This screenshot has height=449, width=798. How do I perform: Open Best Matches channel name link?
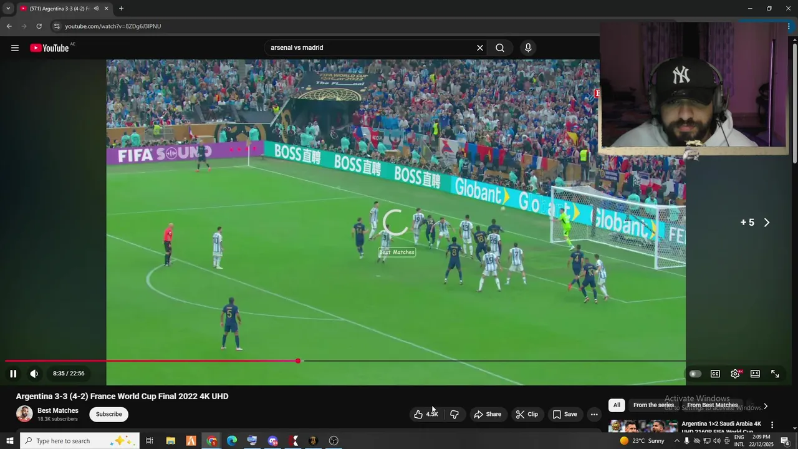[58, 410]
